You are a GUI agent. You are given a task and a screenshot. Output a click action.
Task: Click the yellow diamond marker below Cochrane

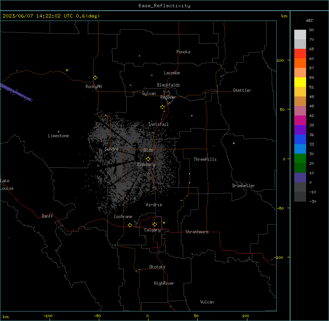click(x=130, y=225)
